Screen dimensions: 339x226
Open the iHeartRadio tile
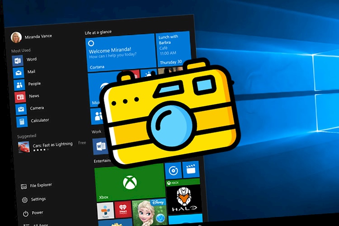coord(123,209)
